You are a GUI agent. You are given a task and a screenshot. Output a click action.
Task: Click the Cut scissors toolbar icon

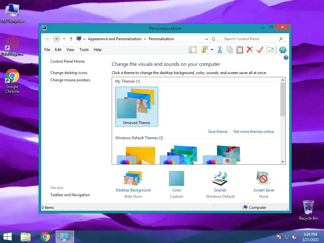tap(220, 50)
